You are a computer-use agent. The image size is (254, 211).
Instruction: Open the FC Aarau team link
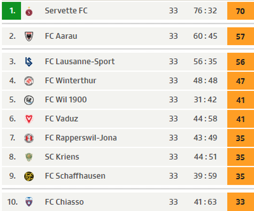[61, 36]
